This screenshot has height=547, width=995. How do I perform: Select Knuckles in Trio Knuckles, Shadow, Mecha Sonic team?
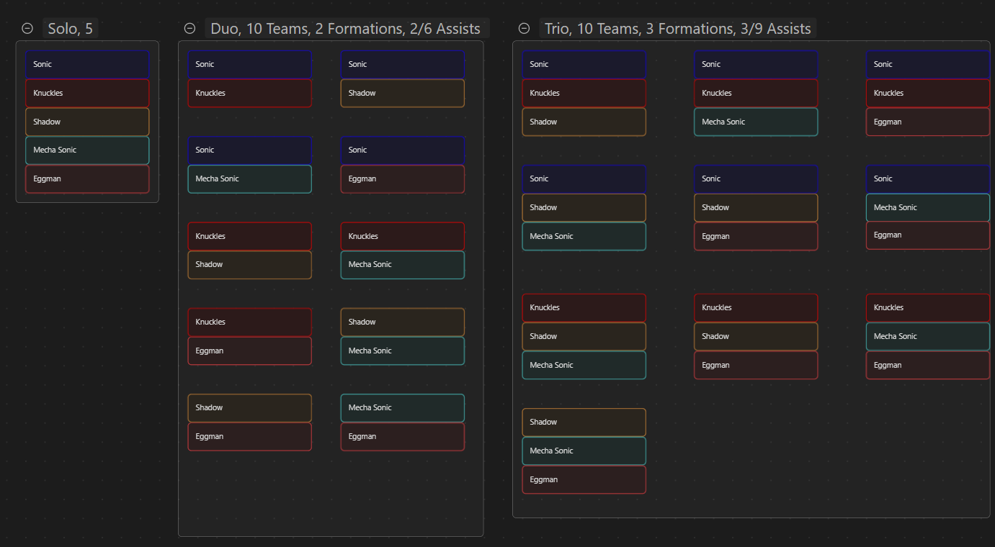584,308
